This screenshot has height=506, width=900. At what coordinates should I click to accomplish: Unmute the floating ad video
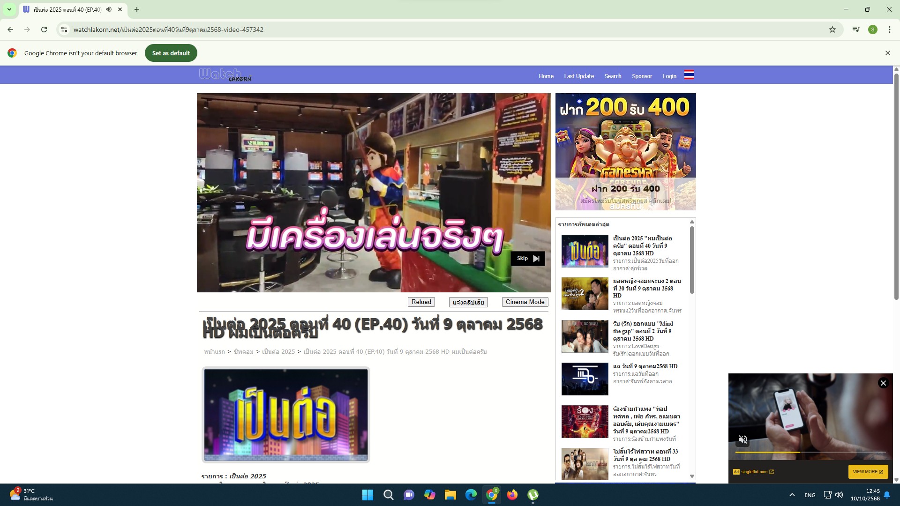coord(743,439)
